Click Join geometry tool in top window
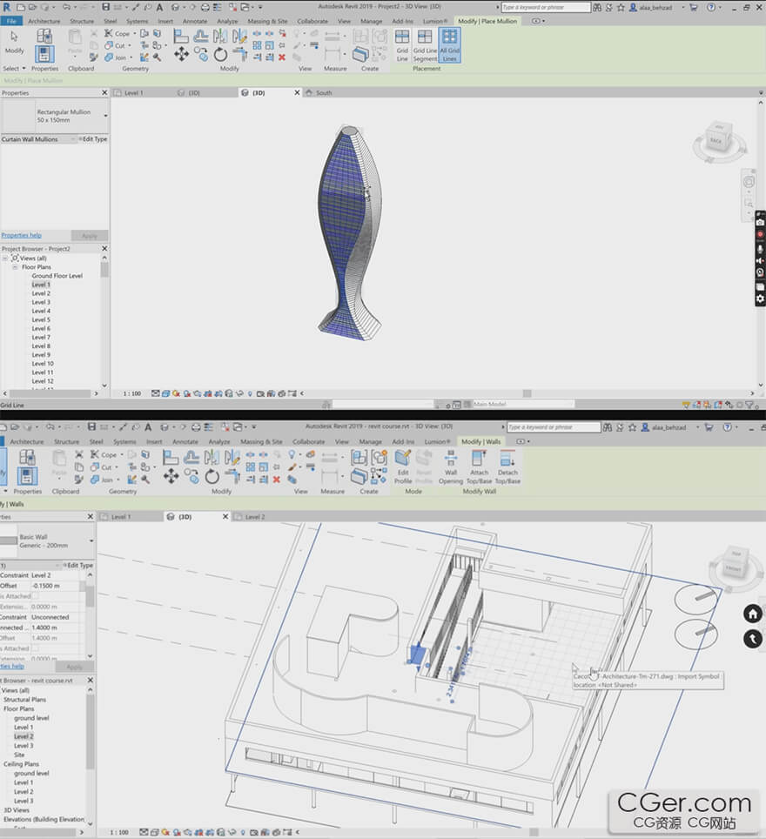The width and height of the screenshot is (766, 839). point(115,57)
